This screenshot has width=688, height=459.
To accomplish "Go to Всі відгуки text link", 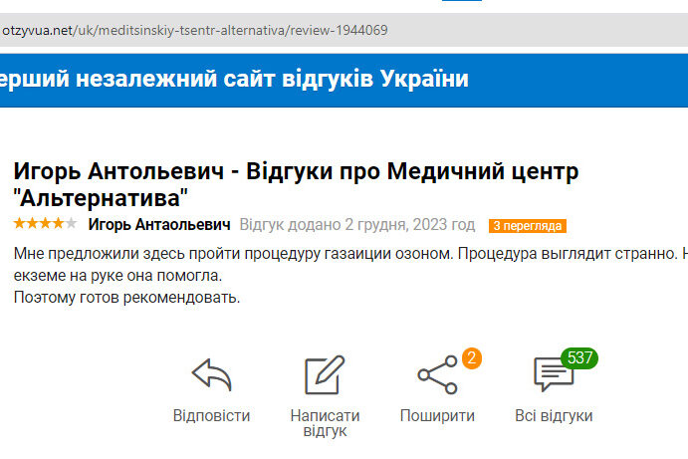I will point(554,415).
